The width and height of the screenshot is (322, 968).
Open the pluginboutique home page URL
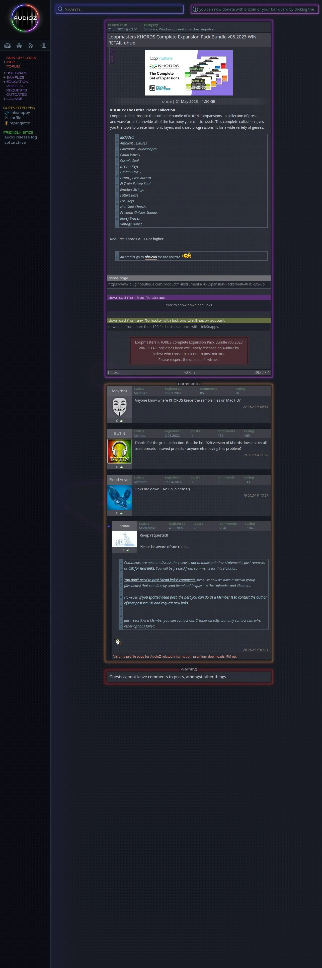tap(188, 284)
